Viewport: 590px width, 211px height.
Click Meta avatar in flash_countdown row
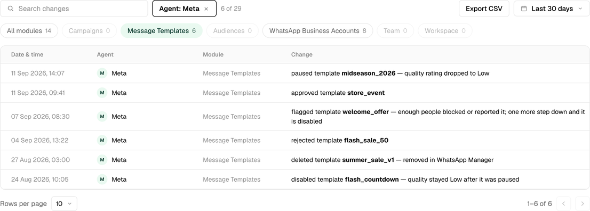102,180
